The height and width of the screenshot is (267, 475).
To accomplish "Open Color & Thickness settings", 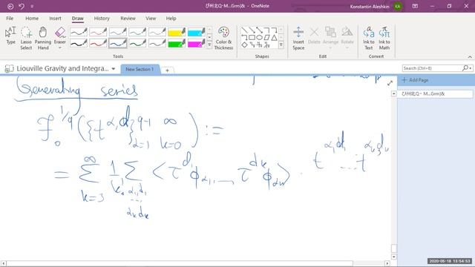I will coord(223,38).
